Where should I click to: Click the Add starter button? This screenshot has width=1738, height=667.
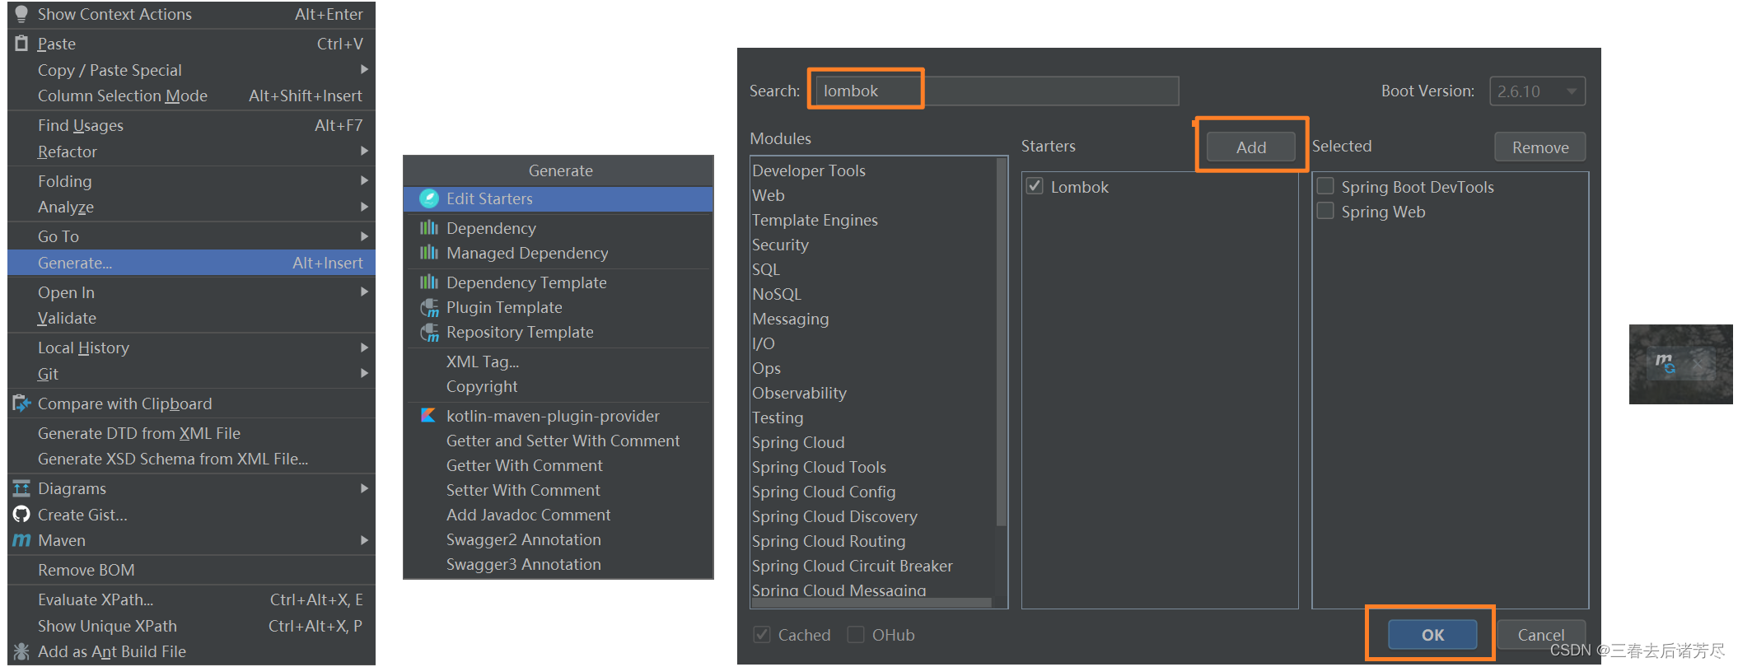point(1250,147)
